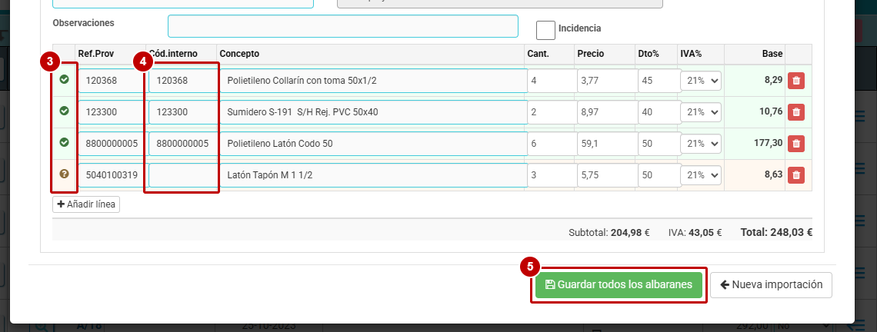Click the Total: 248,03 € text

776,232
